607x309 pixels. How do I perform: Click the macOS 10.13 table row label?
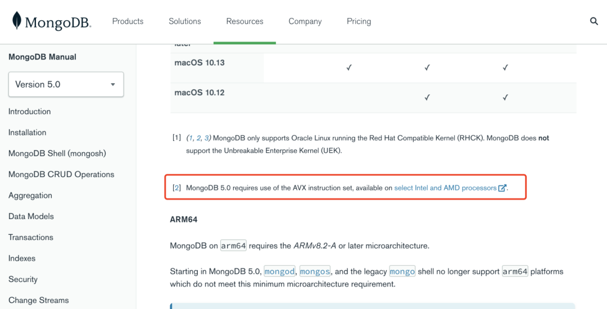[200, 63]
